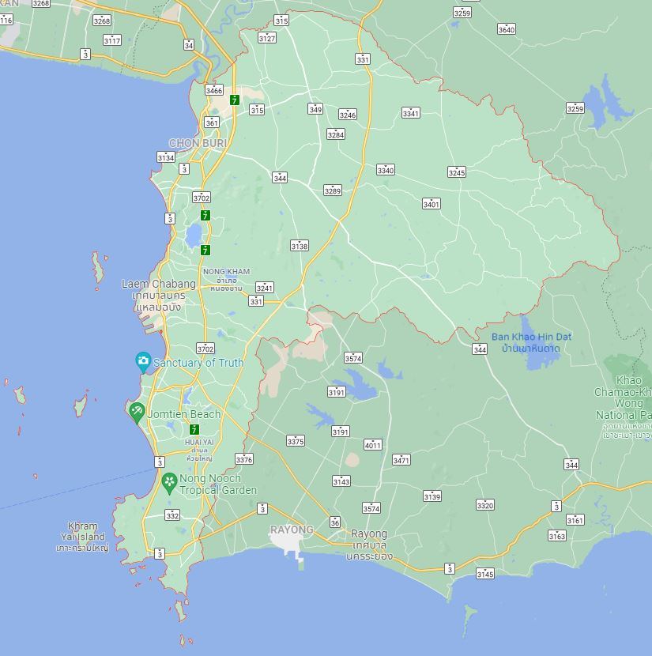652x656 pixels.
Task: Click the RAYONG province label
Action: click(x=292, y=530)
